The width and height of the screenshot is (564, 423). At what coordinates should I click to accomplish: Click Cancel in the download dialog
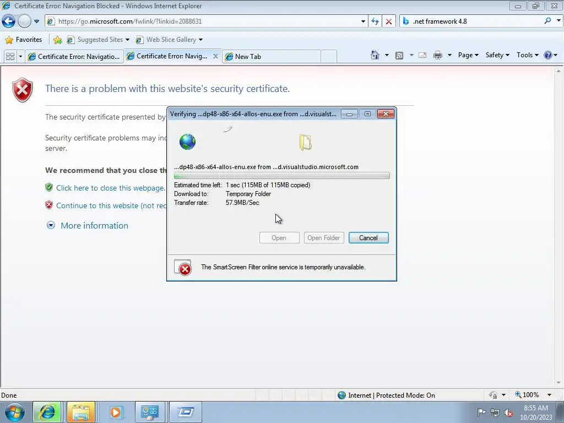click(x=368, y=238)
